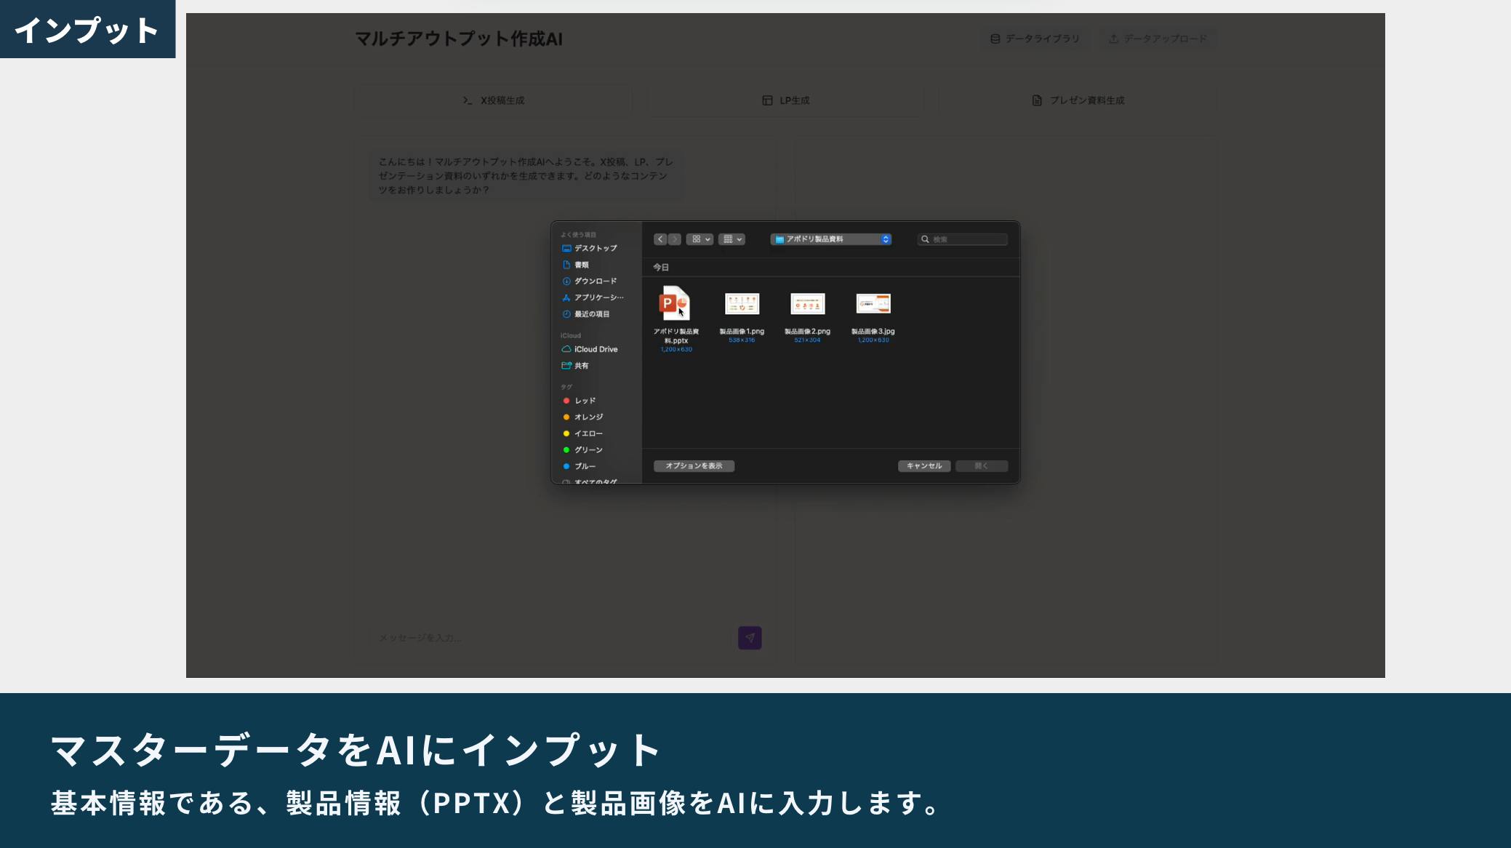Click the キャンセル button
This screenshot has height=848, width=1511.
pyautogui.click(x=923, y=466)
